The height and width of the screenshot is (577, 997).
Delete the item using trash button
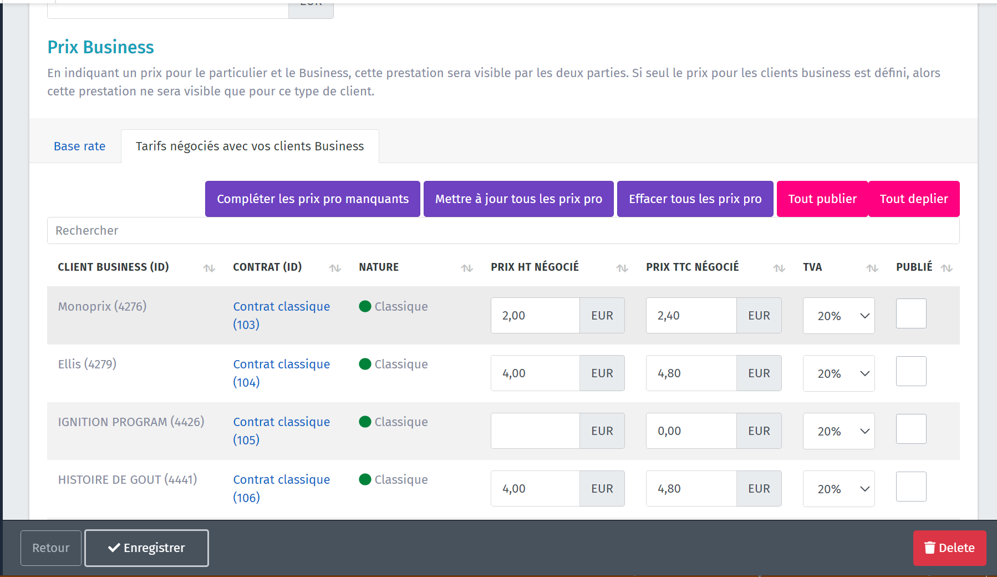click(949, 548)
